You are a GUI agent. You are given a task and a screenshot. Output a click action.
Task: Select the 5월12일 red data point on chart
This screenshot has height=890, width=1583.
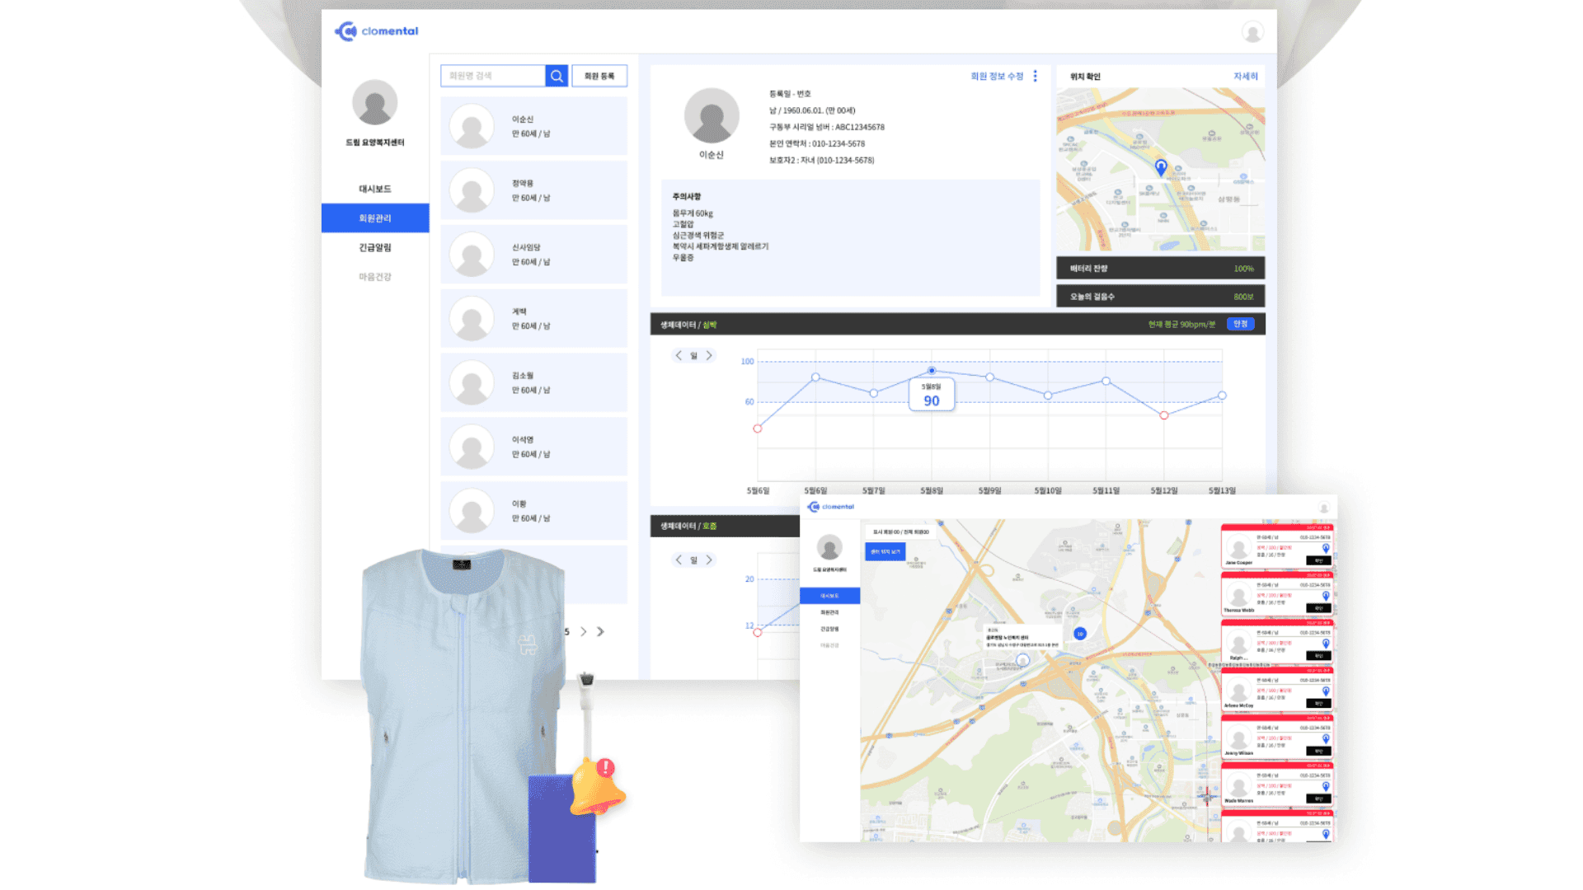pyautogui.click(x=1163, y=415)
